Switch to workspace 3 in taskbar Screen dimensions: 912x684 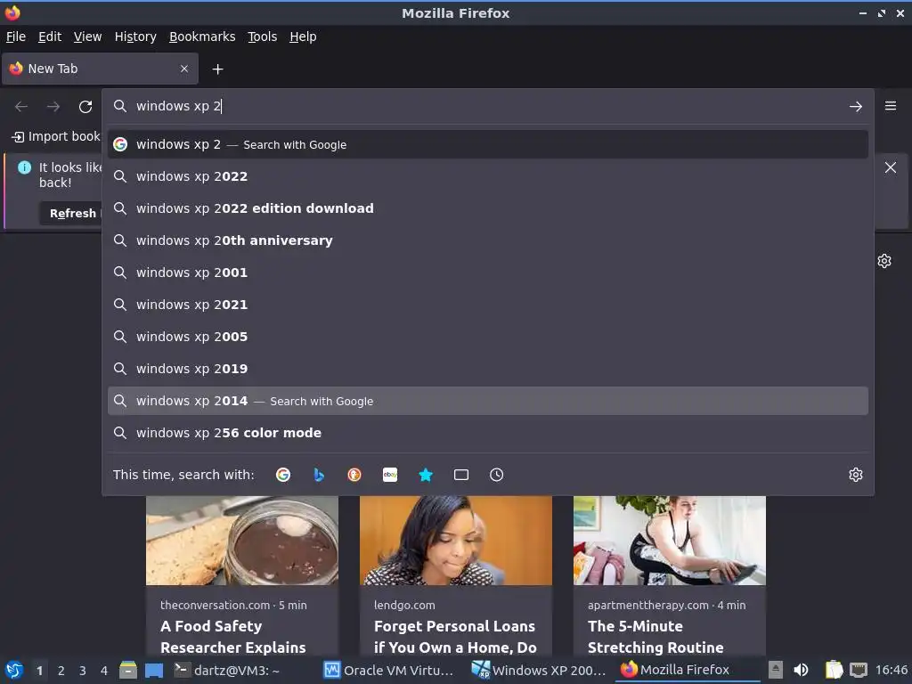point(83,671)
